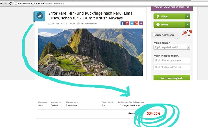Image resolution: width=208 pixels, height=127 pixels.
Task: Open the Hotels green button
Action: (x=169, y=24)
